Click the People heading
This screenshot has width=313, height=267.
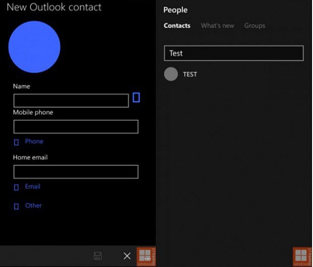click(x=175, y=10)
